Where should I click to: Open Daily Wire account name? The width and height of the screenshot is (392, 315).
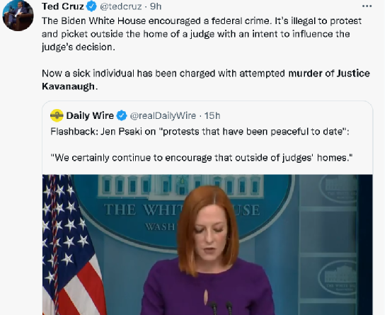(90, 115)
